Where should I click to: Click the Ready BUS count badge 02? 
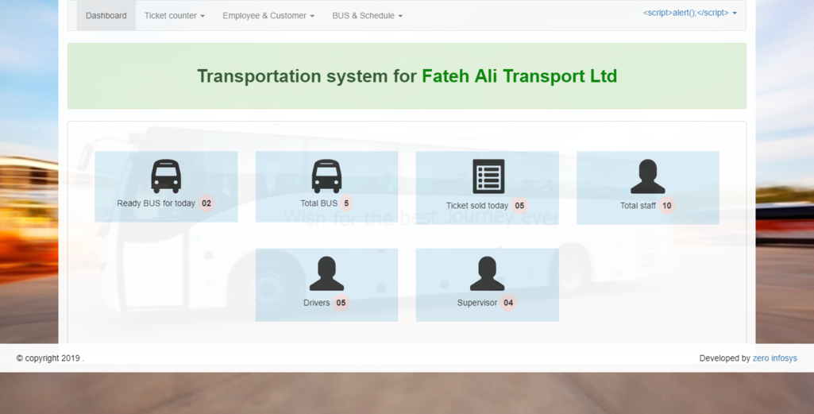click(206, 203)
